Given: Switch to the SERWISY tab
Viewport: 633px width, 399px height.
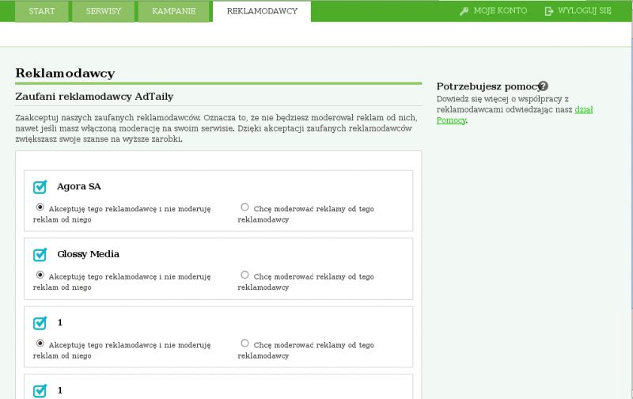Looking at the screenshot, I should pos(104,11).
